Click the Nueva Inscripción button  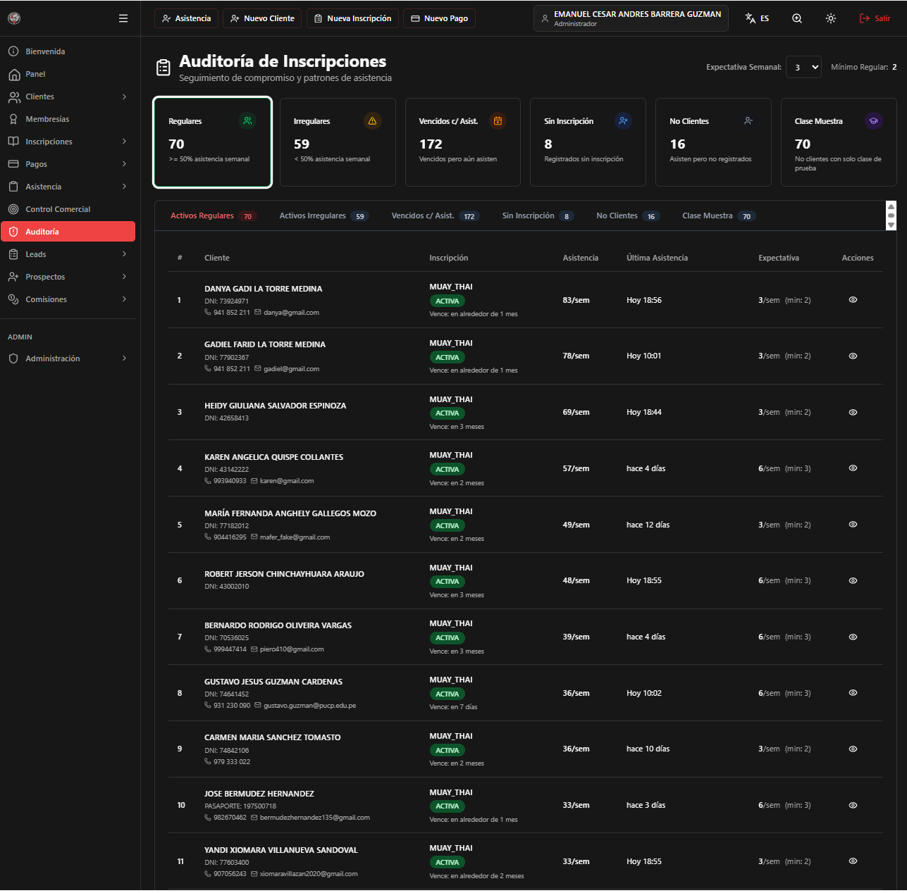353,18
